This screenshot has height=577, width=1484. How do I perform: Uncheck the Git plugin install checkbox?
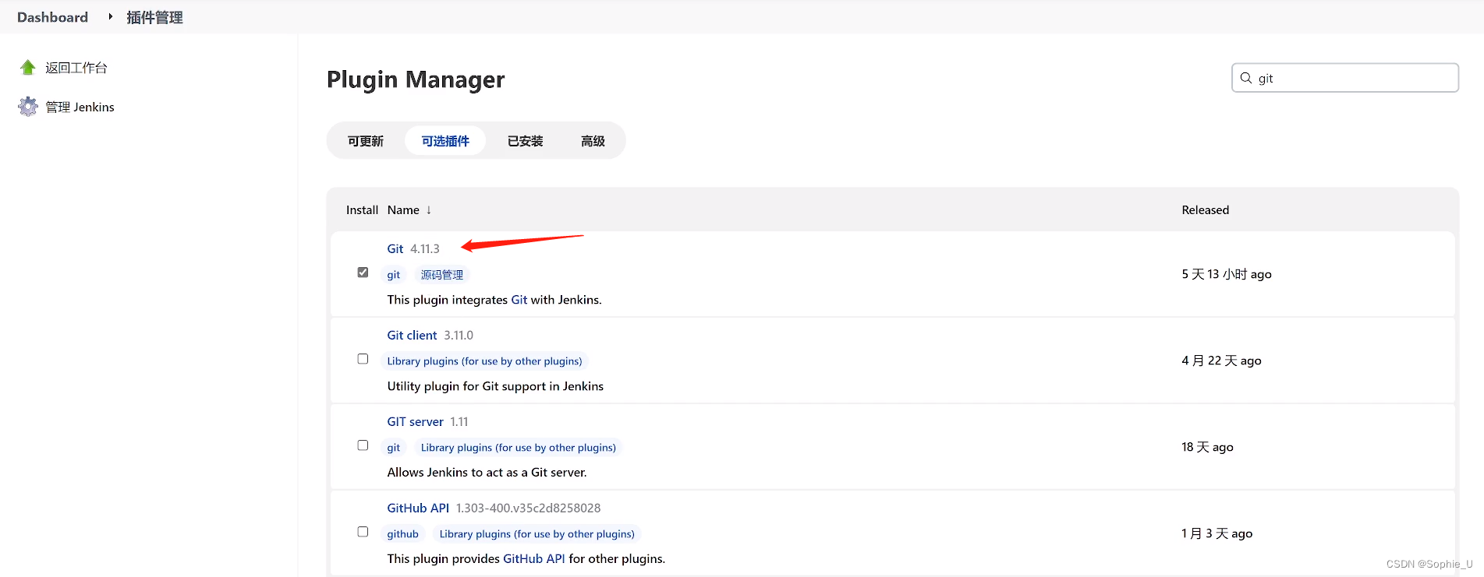(363, 273)
